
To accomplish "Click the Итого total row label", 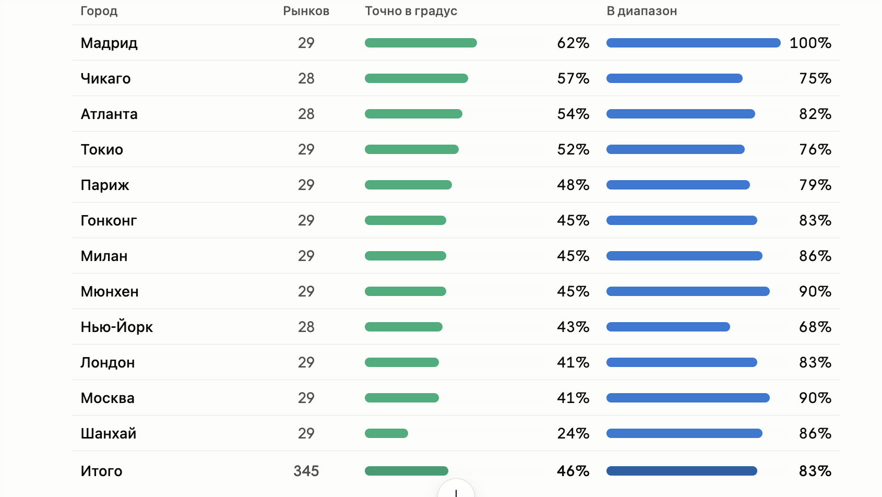I will pyautogui.click(x=101, y=471).
